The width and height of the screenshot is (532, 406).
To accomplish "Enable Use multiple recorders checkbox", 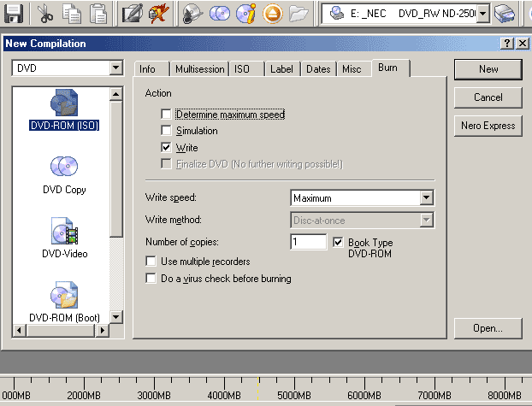I will (x=151, y=262).
